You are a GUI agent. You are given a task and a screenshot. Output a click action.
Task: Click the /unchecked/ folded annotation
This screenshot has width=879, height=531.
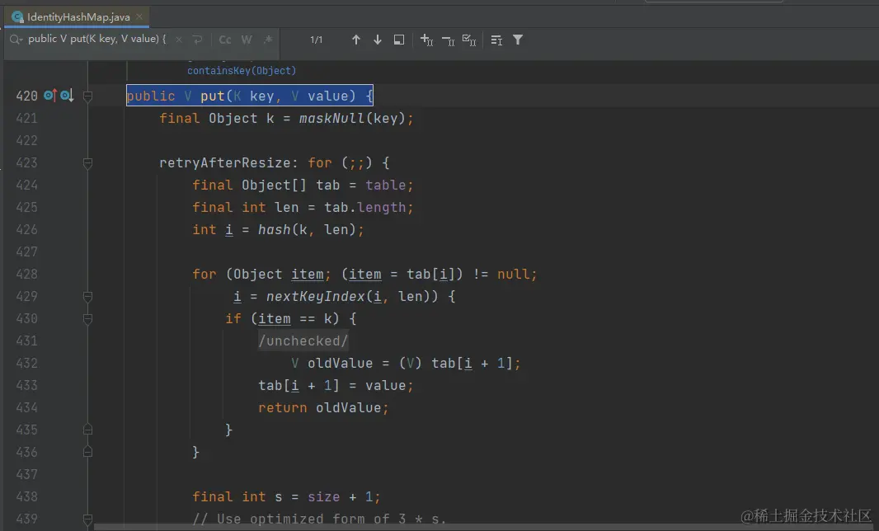pos(303,341)
